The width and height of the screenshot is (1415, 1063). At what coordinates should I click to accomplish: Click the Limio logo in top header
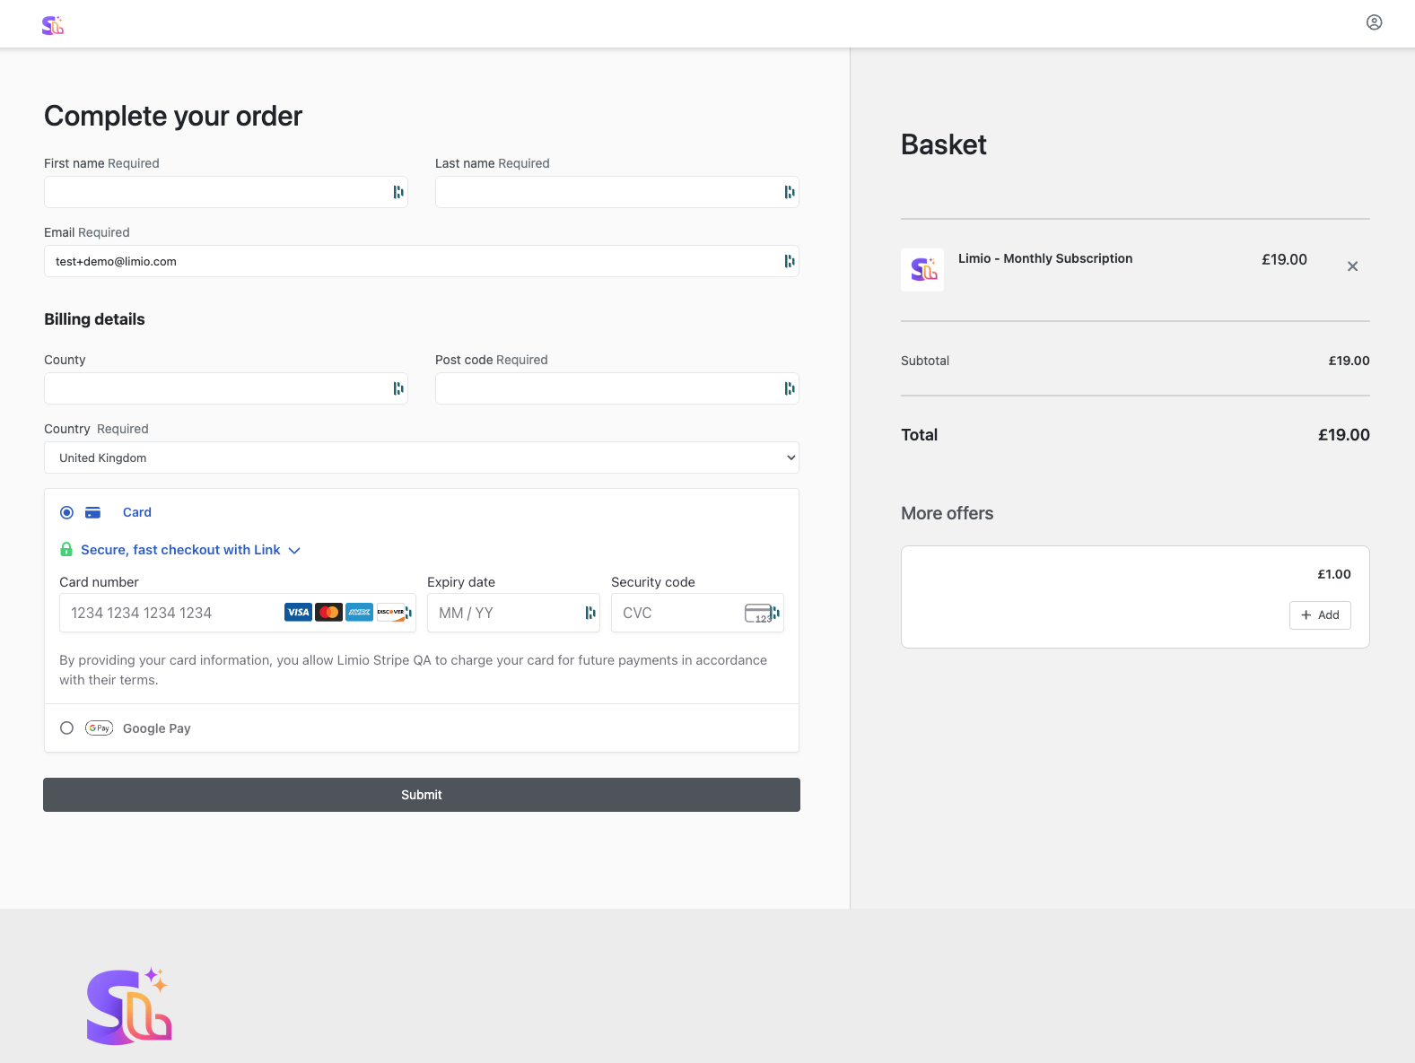point(53,25)
